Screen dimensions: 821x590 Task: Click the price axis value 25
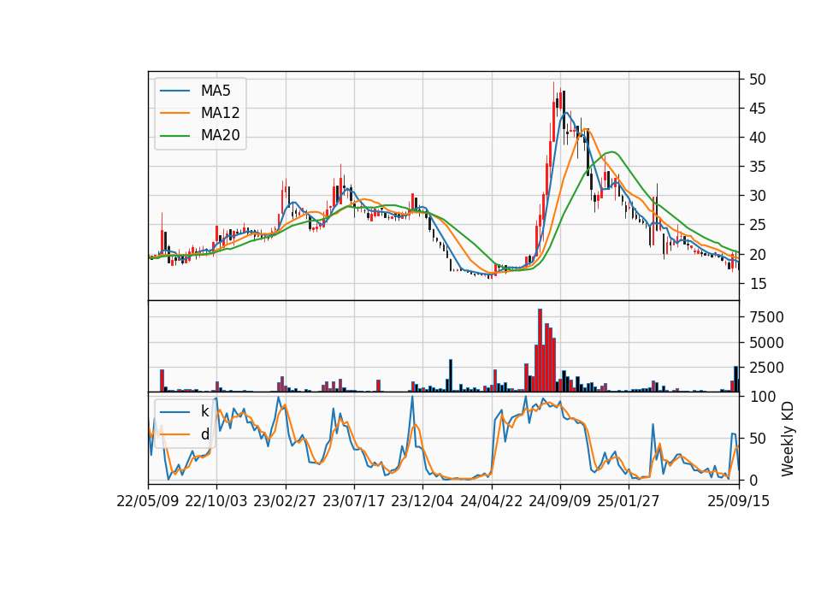click(758, 225)
